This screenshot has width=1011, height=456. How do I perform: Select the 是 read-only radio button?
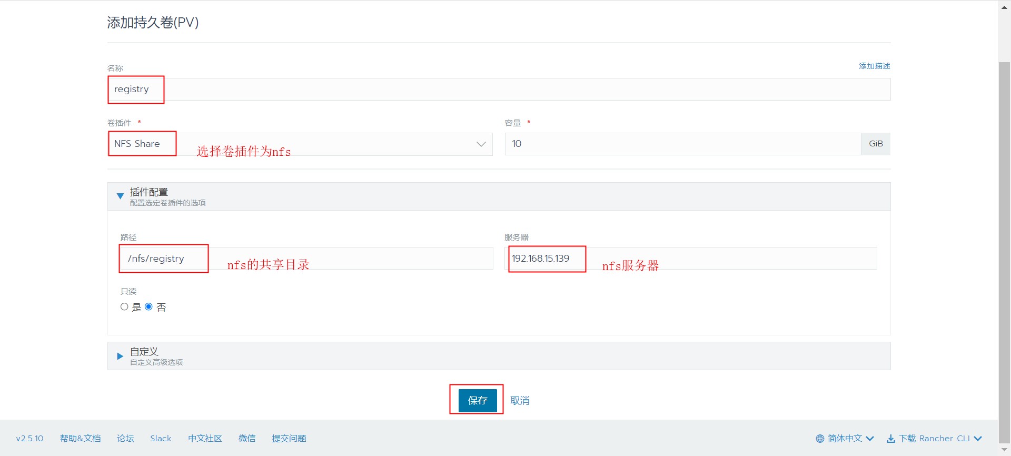124,307
